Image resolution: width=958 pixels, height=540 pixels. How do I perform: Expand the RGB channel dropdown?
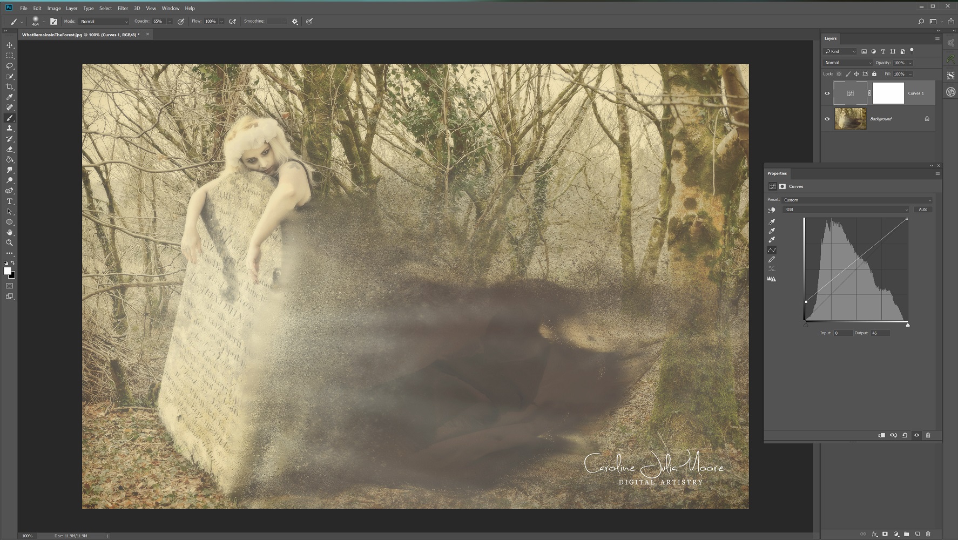(x=846, y=210)
